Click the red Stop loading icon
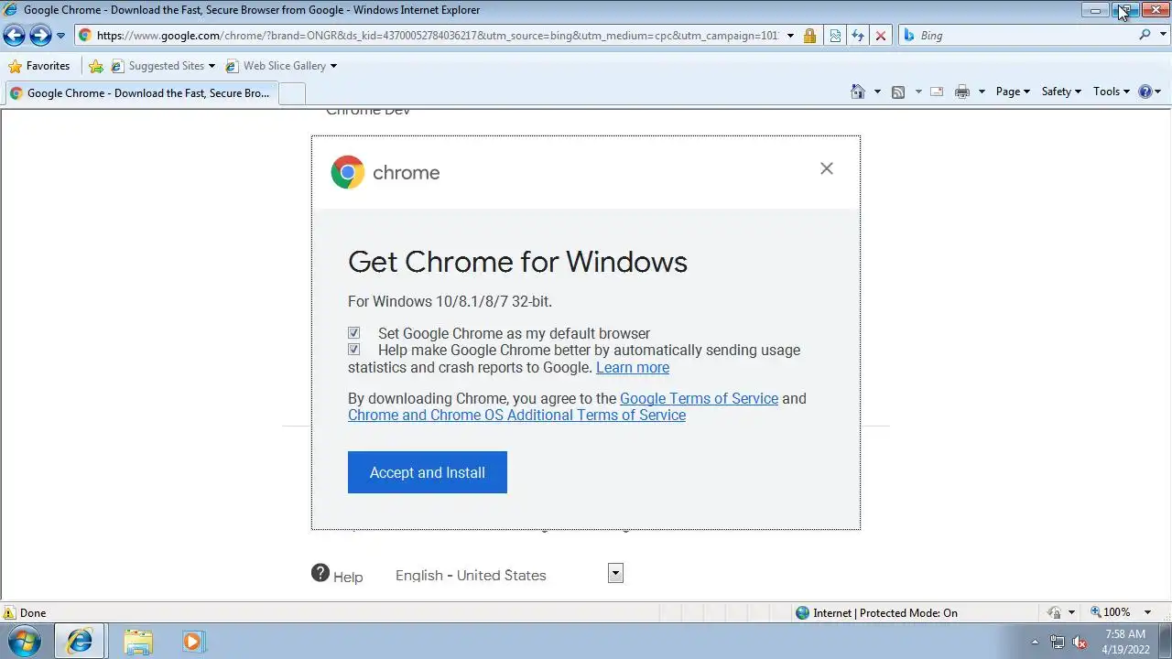The image size is (1172, 659). [x=881, y=36]
